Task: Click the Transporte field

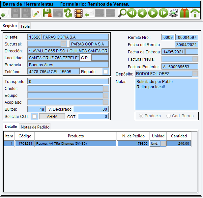Action: [68, 81]
